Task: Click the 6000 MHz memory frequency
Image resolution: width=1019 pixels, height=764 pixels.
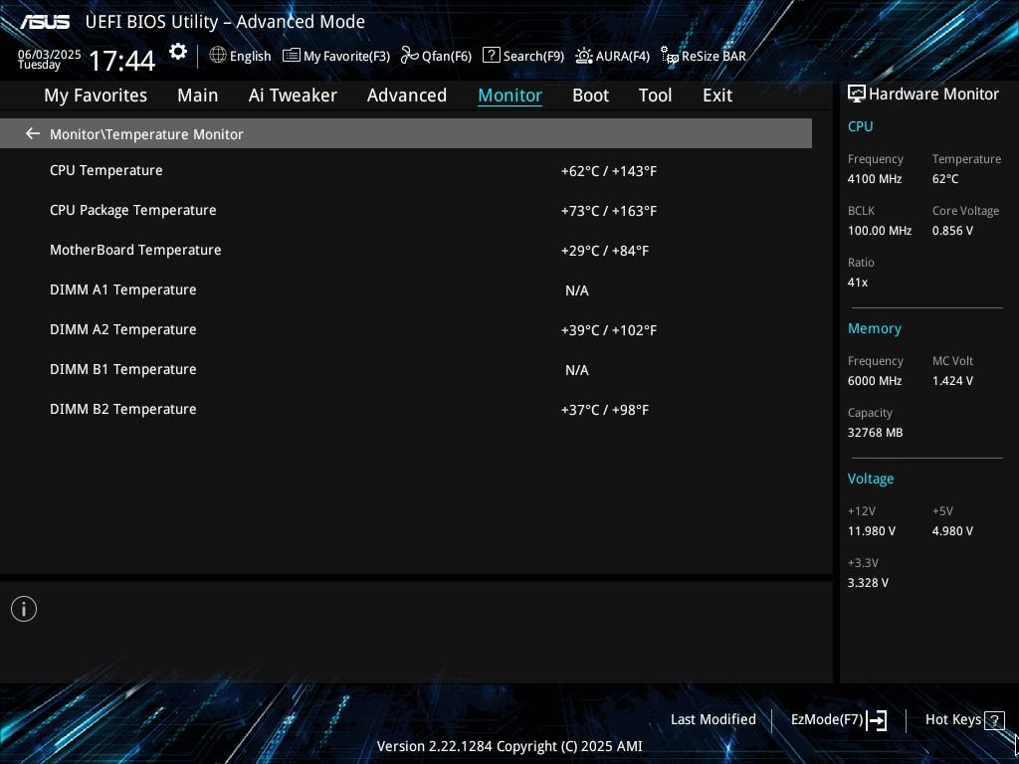Action: [x=875, y=381]
